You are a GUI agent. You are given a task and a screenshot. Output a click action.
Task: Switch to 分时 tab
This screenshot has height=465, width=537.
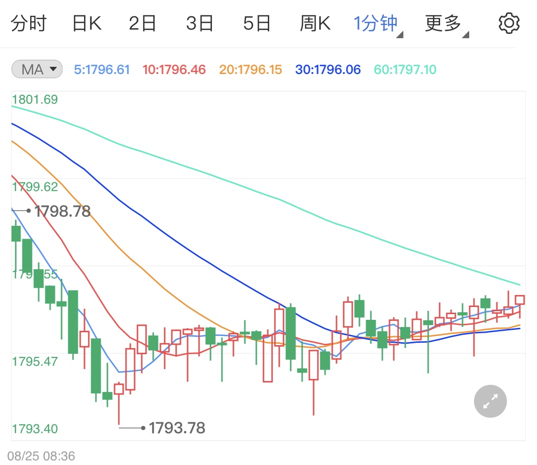click(29, 23)
